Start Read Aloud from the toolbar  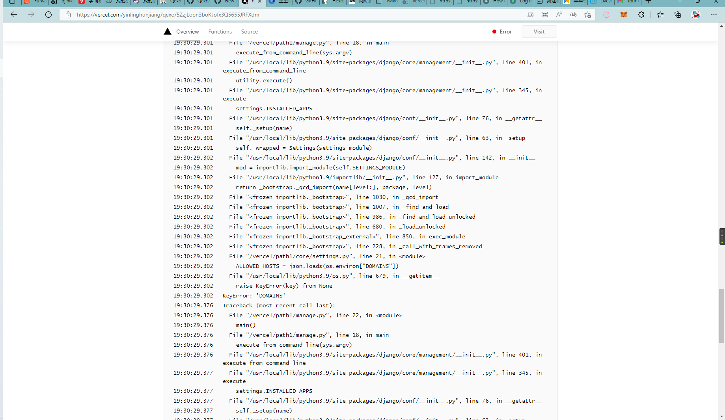(x=559, y=15)
